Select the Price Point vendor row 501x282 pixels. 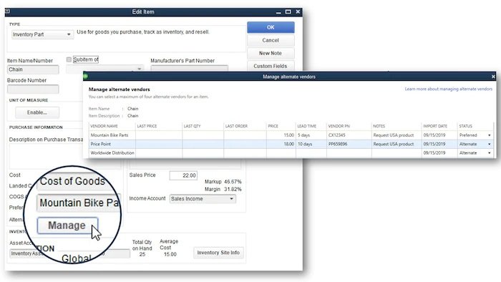point(291,145)
